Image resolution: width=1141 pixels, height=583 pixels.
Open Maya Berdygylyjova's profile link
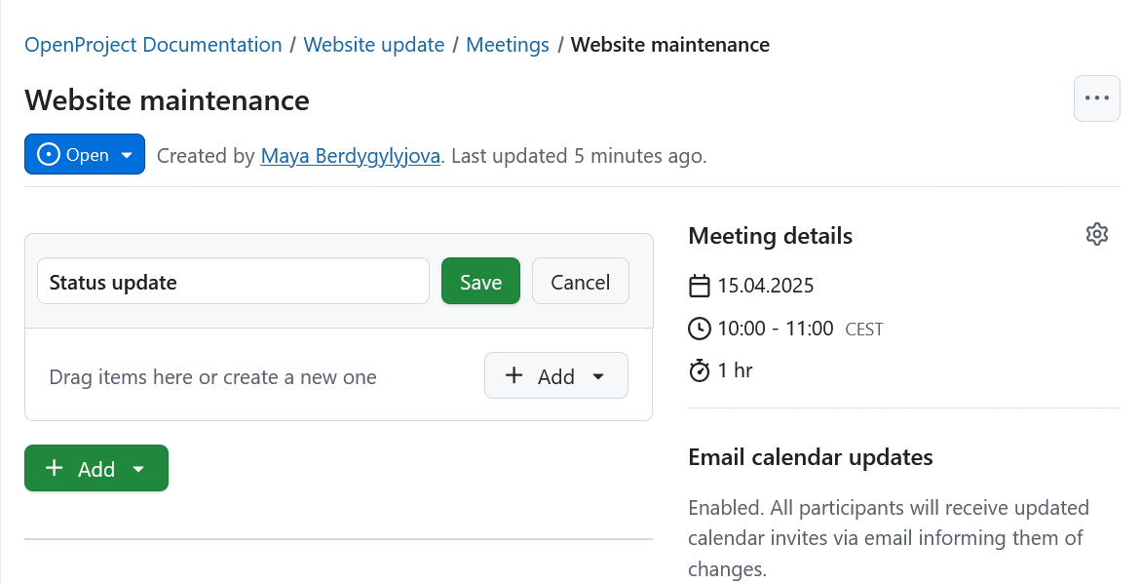click(350, 156)
